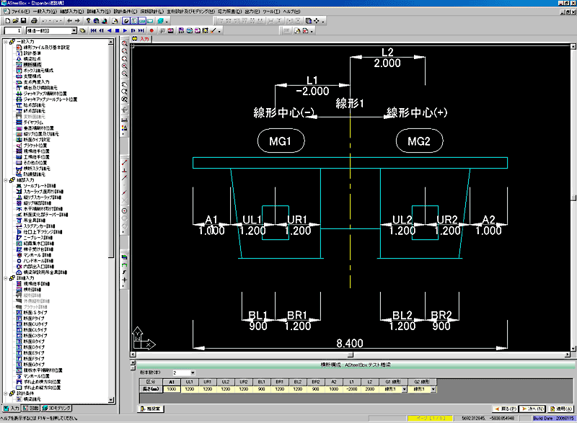Click the New file toolbar icon

point(8,21)
